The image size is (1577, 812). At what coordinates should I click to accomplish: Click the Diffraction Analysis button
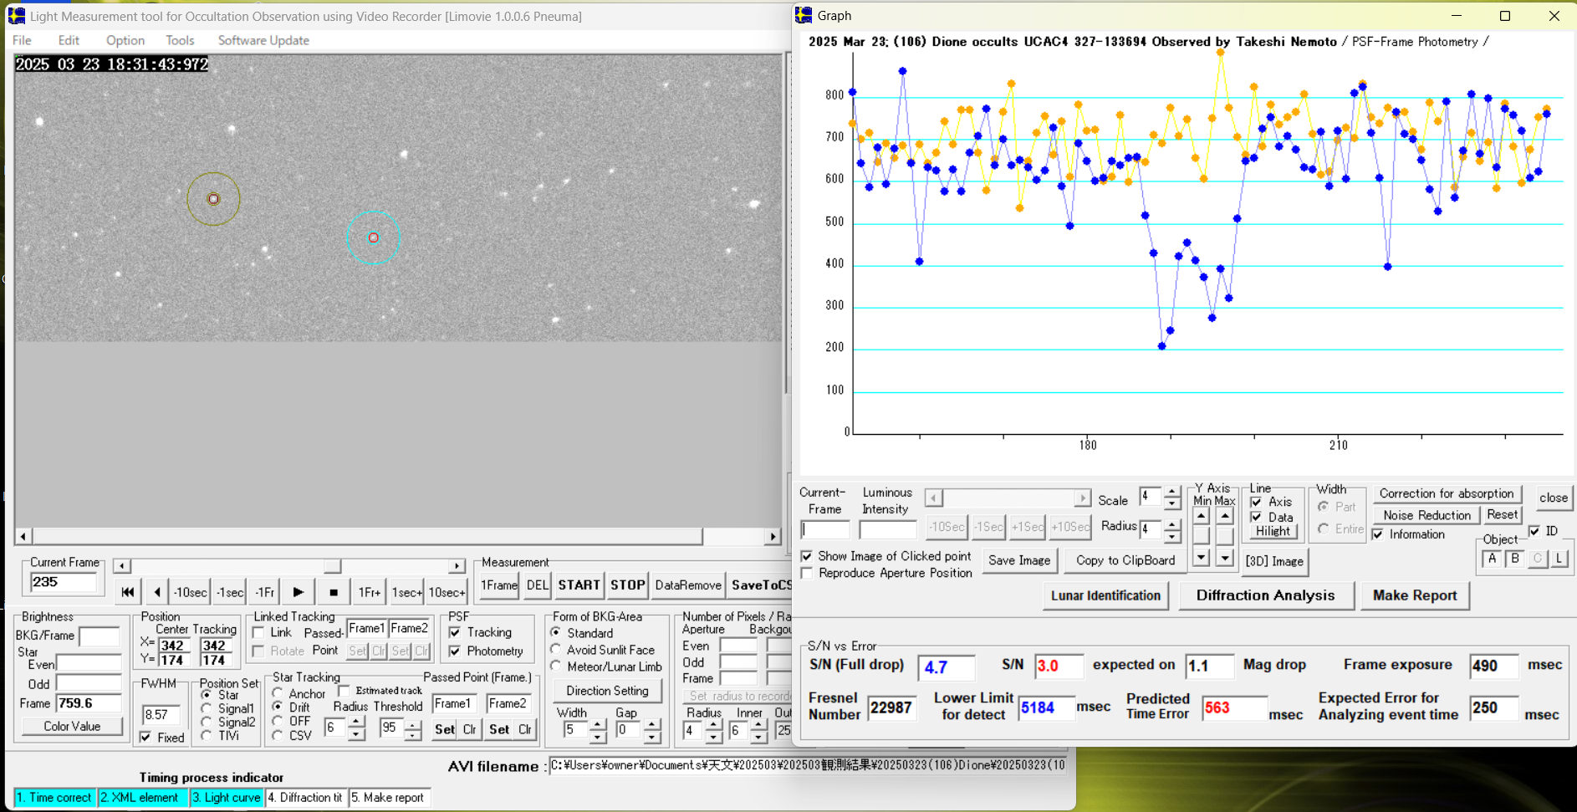click(1264, 595)
